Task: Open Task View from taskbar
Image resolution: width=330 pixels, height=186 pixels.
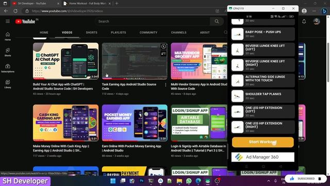Action: point(123,181)
